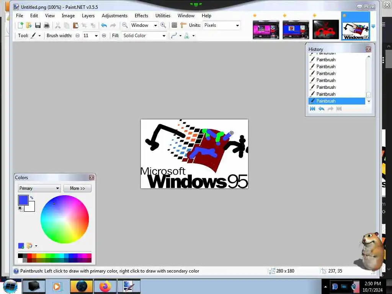
Task: Show hidden system tray icons arrow
Action: click(x=325, y=287)
